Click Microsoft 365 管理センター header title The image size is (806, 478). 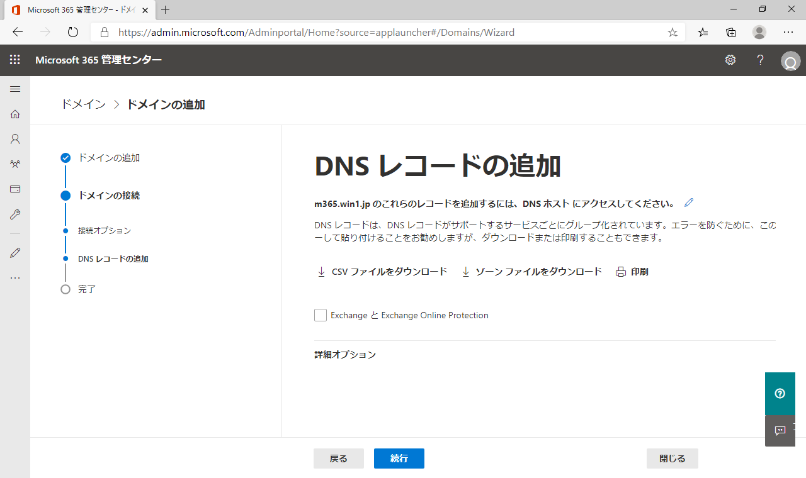98,60
